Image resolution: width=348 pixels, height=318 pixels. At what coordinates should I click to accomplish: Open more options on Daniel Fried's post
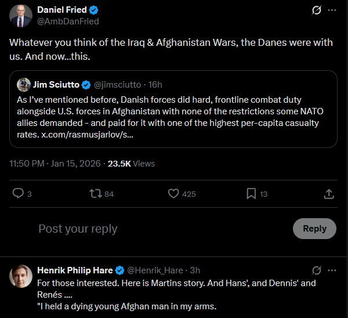(332, 10)
